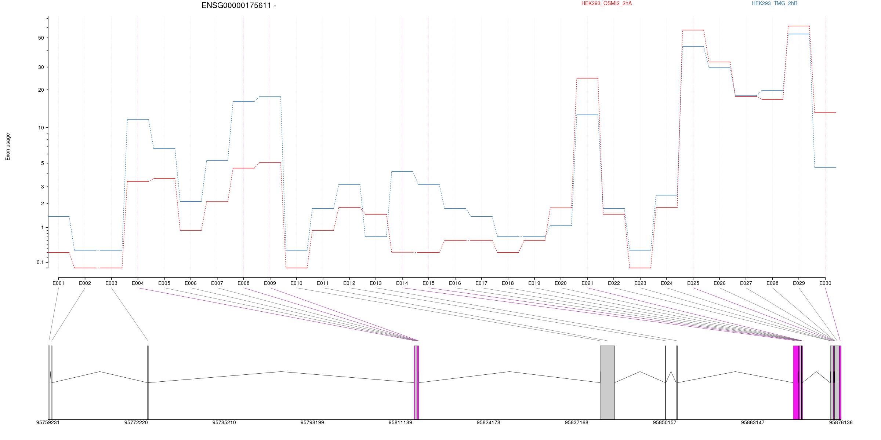Click exon label E029
881x440 pixels.
(799, 283)
